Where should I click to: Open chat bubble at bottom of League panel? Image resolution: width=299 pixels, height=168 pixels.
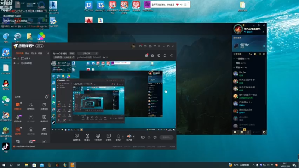(235, 132)
